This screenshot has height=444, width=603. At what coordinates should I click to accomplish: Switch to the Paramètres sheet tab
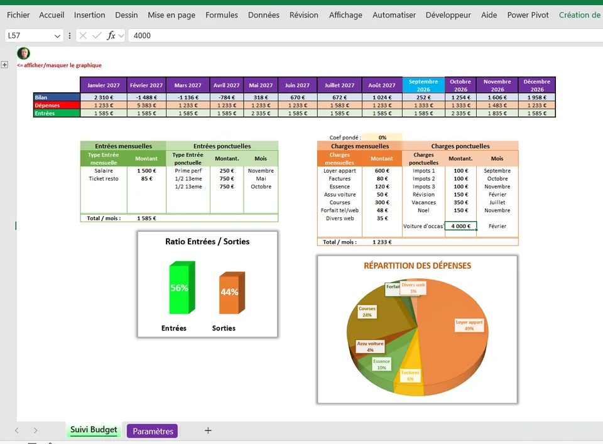tap(153, 431)
